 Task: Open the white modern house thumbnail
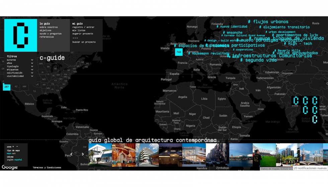coord(100,155)
